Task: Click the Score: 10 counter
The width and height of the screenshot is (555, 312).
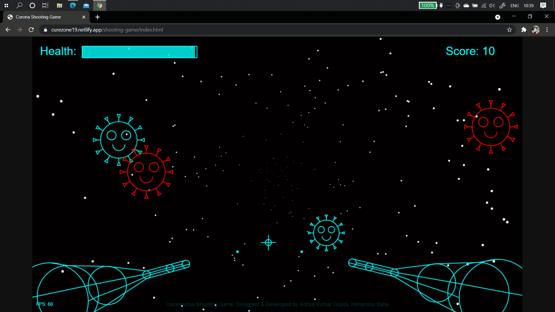Action: pyautogui.click(x=470, y=51)
